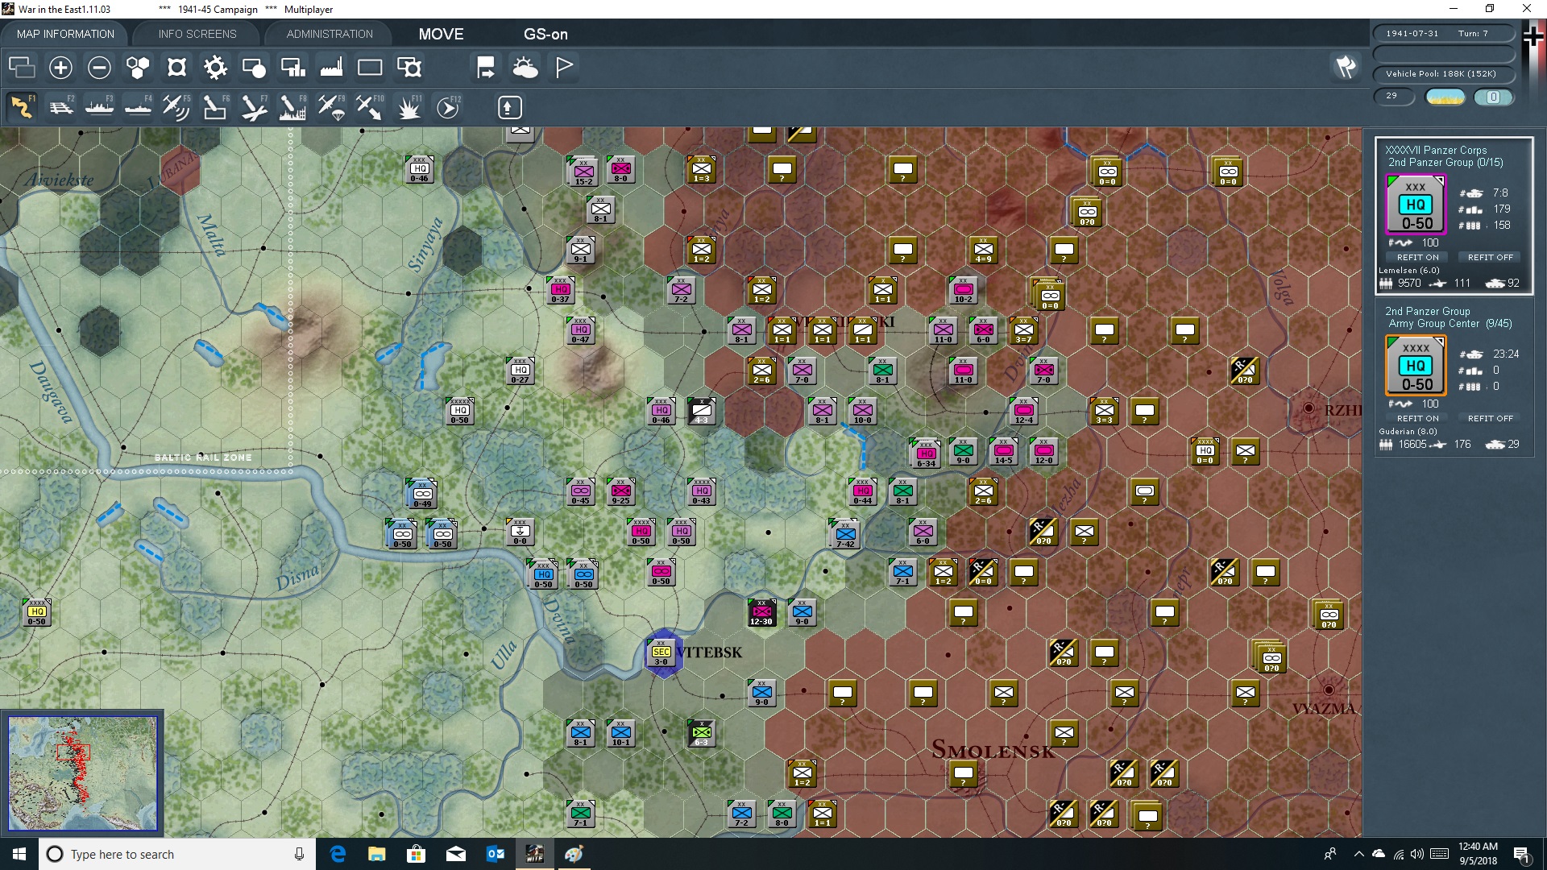
Task: Show weather via sun-cloud icon
Action: coord(525,67)
